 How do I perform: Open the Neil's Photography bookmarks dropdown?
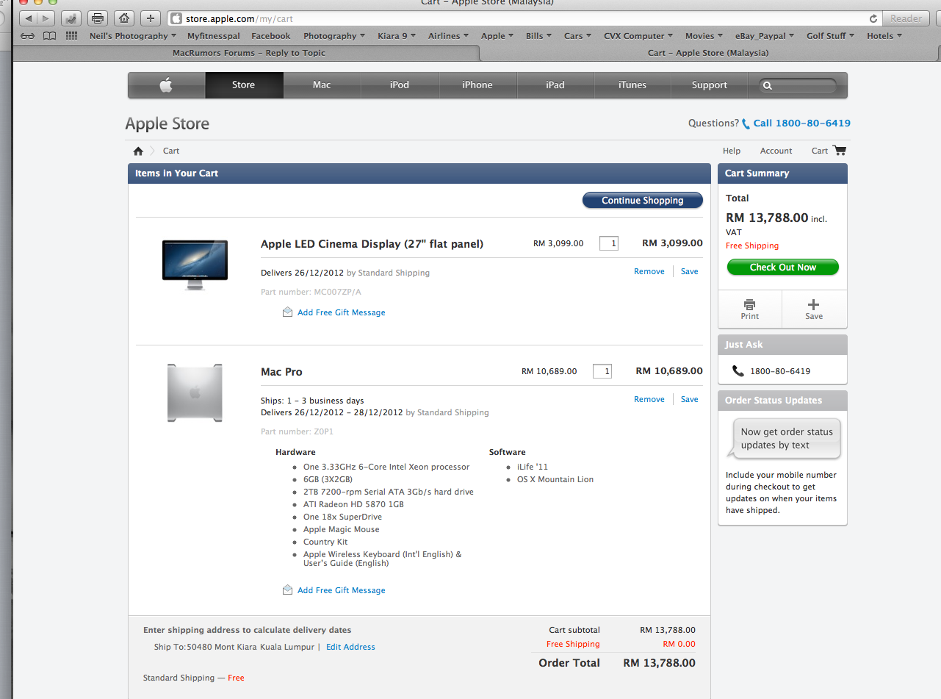click(133, 36)
